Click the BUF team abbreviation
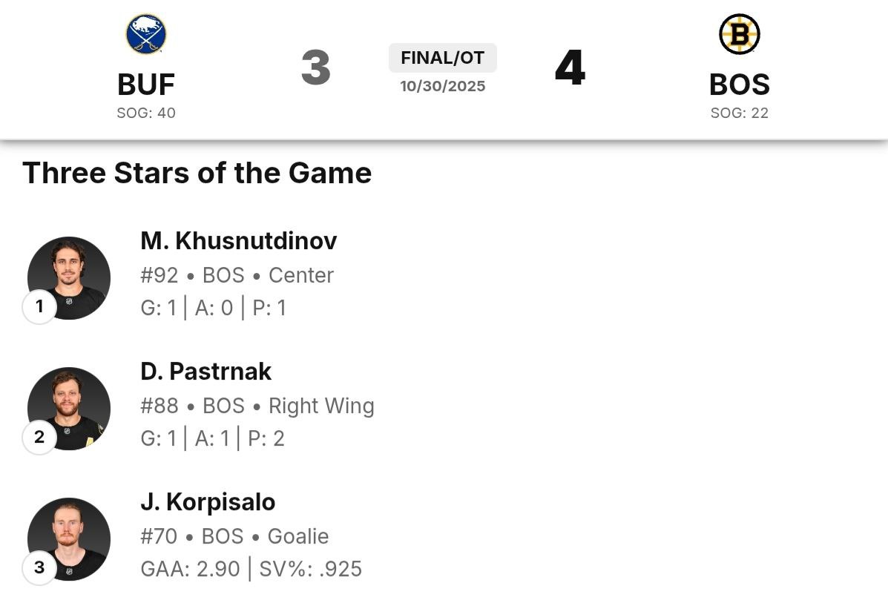The height and width of the screenshot is (600, 888). pyautogui.click(x=146, y=85)
